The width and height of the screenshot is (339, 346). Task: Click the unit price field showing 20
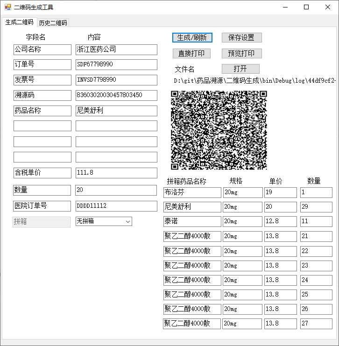coord(281,207)
